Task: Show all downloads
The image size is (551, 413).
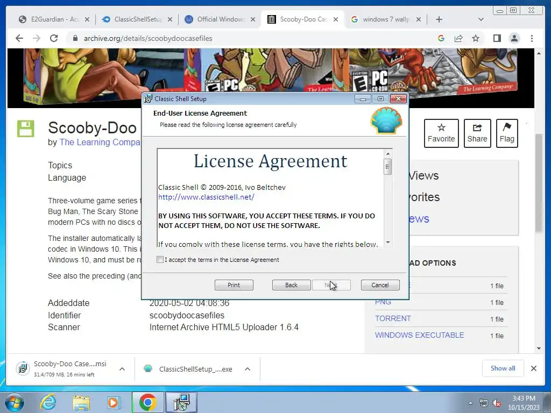Action: [503, 368]
